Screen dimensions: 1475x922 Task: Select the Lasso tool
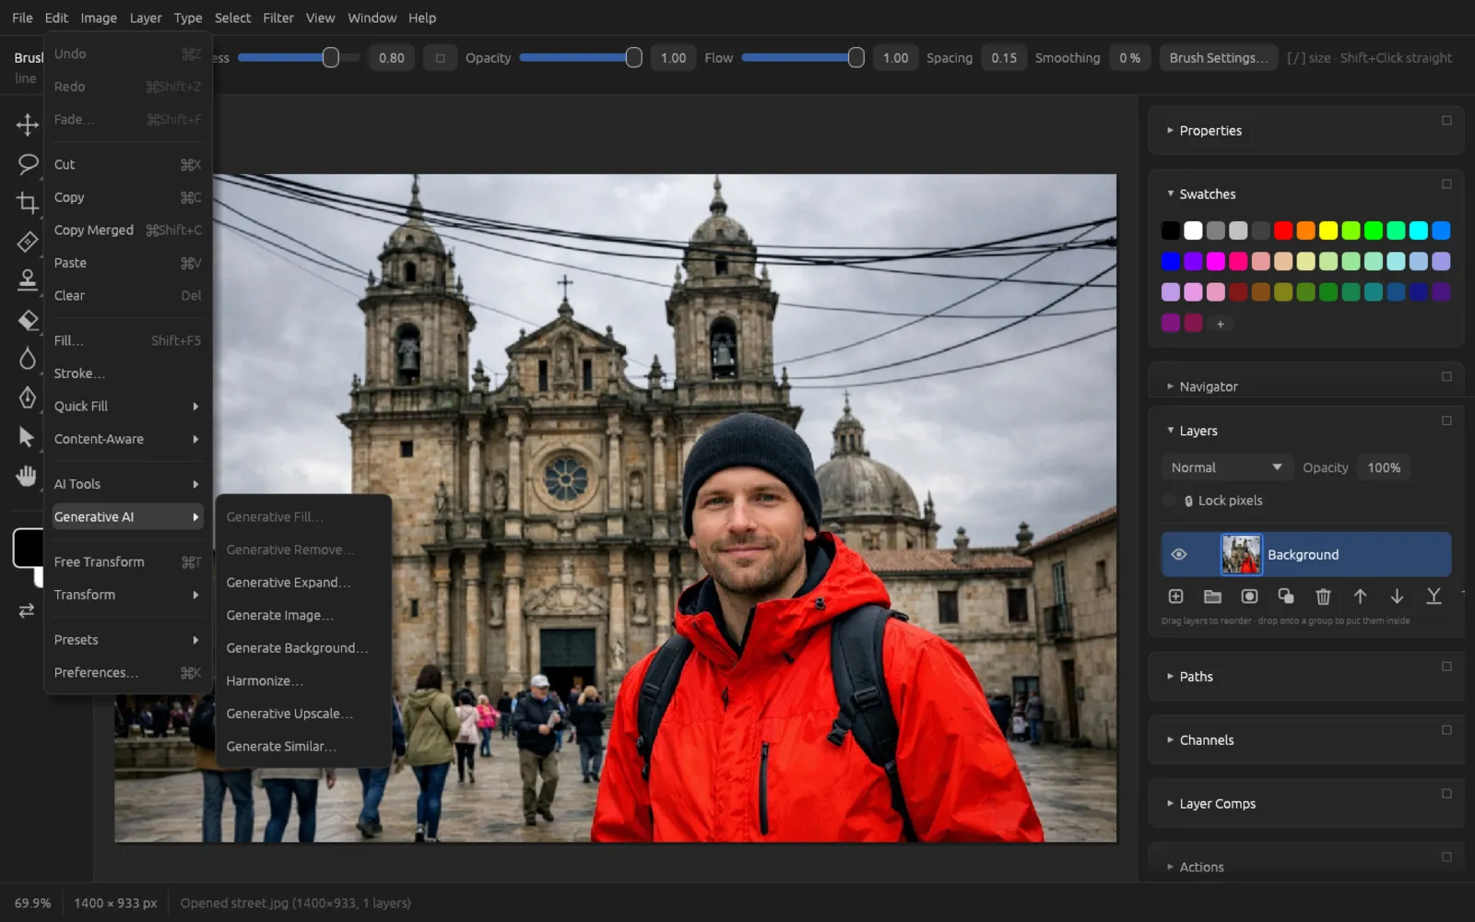point(27,164)
